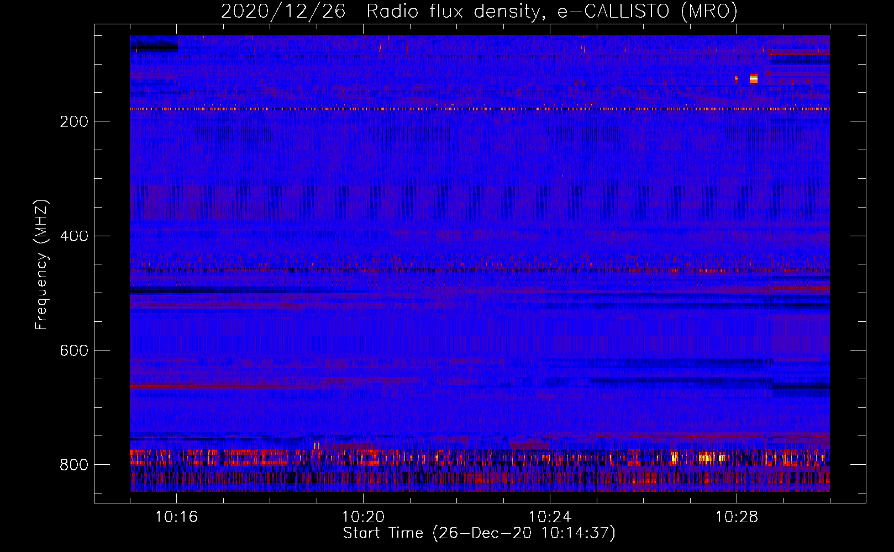The height and width of the screenshot is (552, 894).
Task: Click the '10:20' time tick label
Action: click(364, 517)
